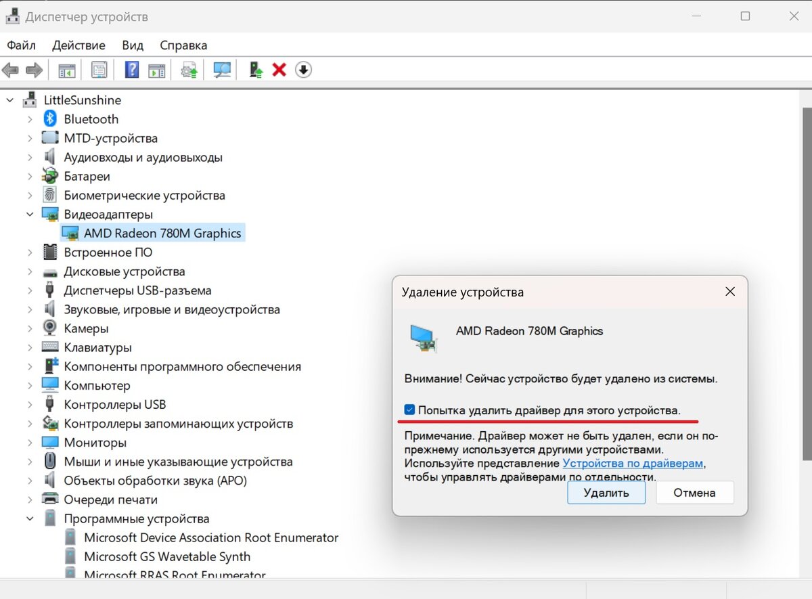Viewport: 812px width, 599px height.
Task: Click the Клавиатуры keyboard icon
Action: point(50,347)
